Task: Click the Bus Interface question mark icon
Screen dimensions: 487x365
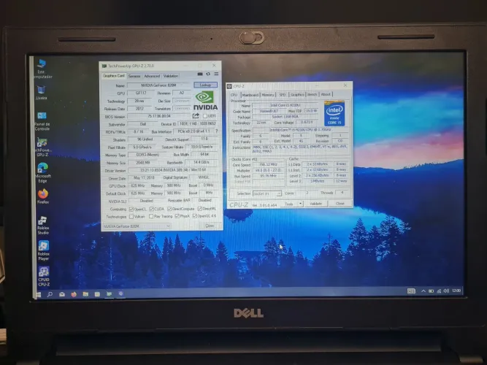Action: point(216,131)
